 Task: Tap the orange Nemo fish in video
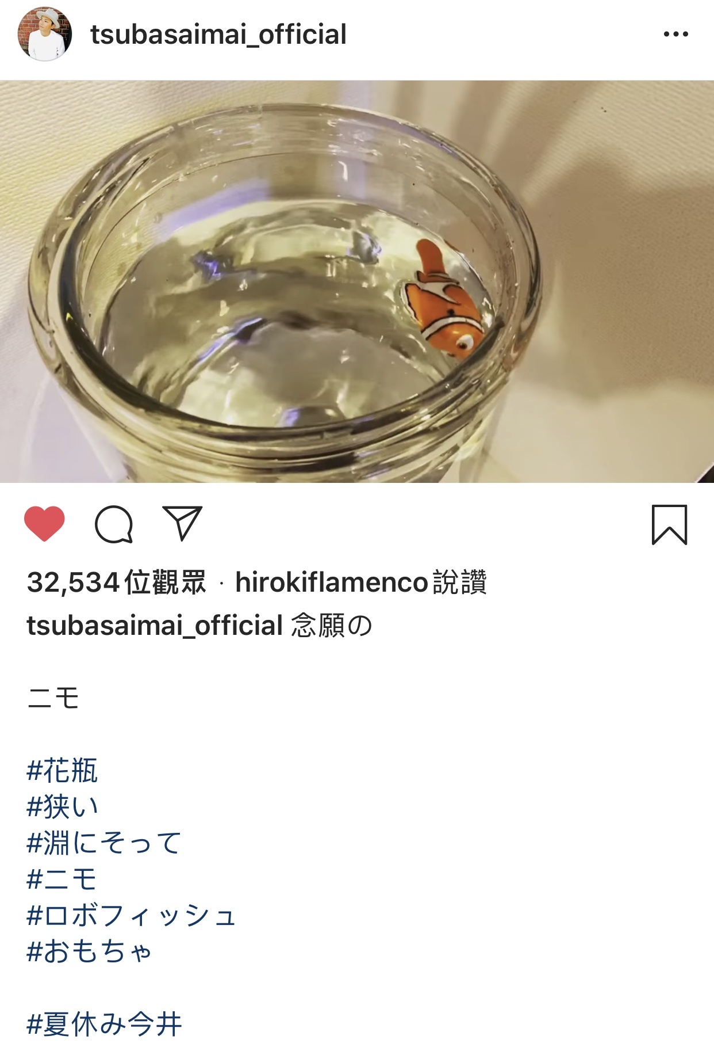pyautogui.click(x=445, y=300)
